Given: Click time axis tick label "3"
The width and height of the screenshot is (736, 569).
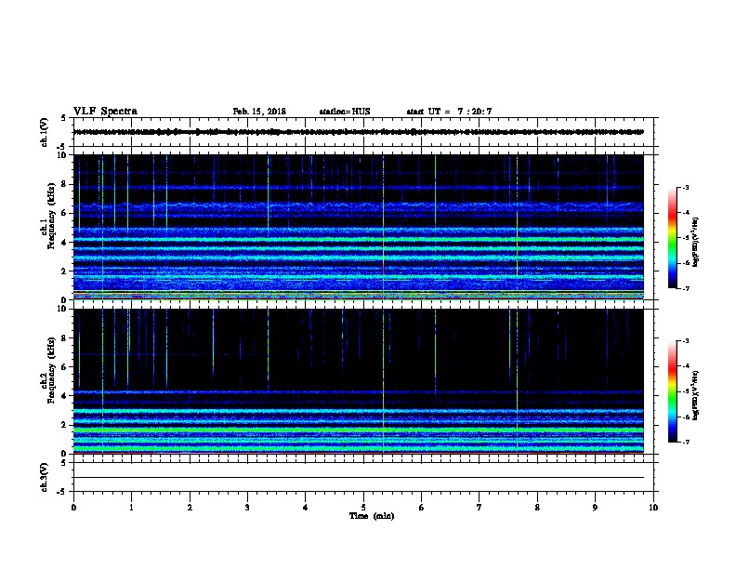Looking at the screenshot, I should 247,508.
